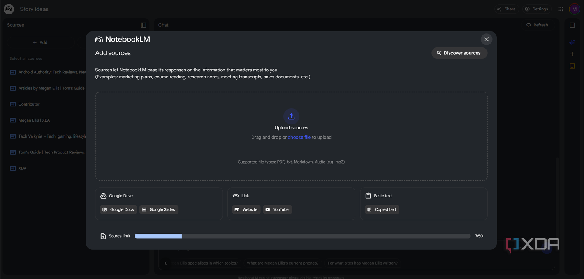
Task: Ask which topics Megan Ellis specialises in
Action: [205, 263]
